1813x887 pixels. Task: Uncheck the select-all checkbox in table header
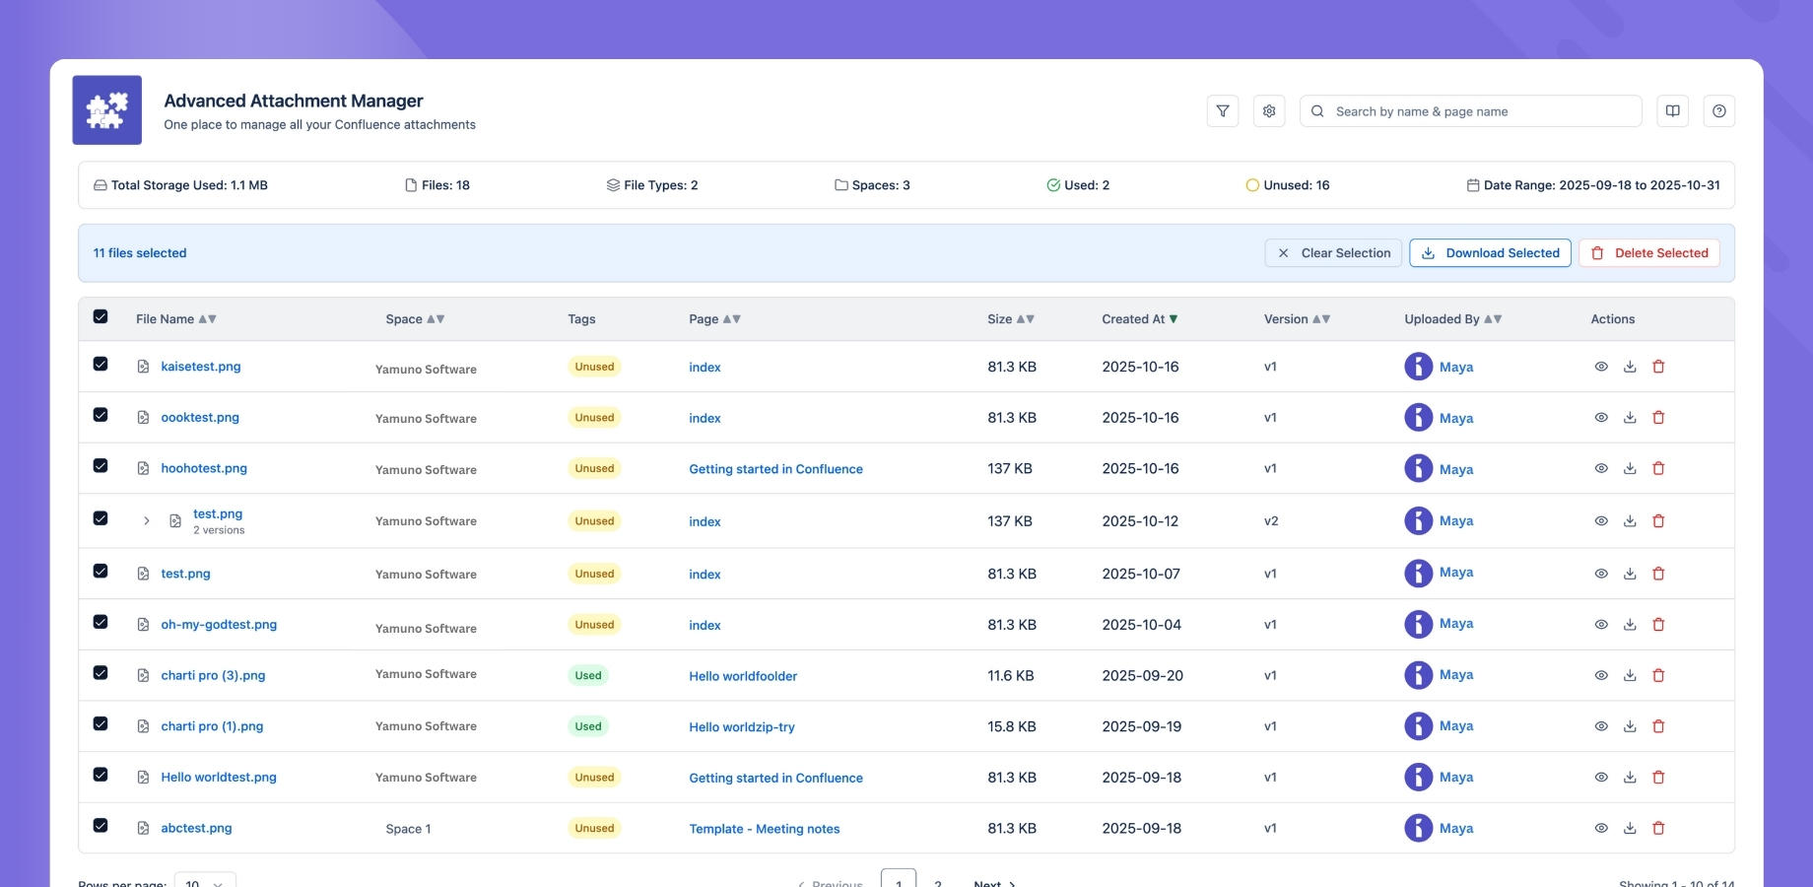point(101,316)
